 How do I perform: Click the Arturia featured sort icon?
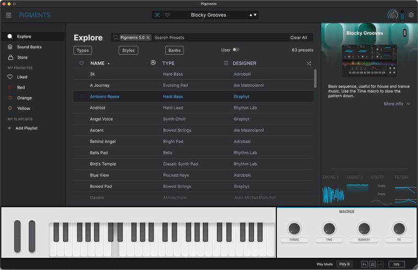click(x=153, y=62)
